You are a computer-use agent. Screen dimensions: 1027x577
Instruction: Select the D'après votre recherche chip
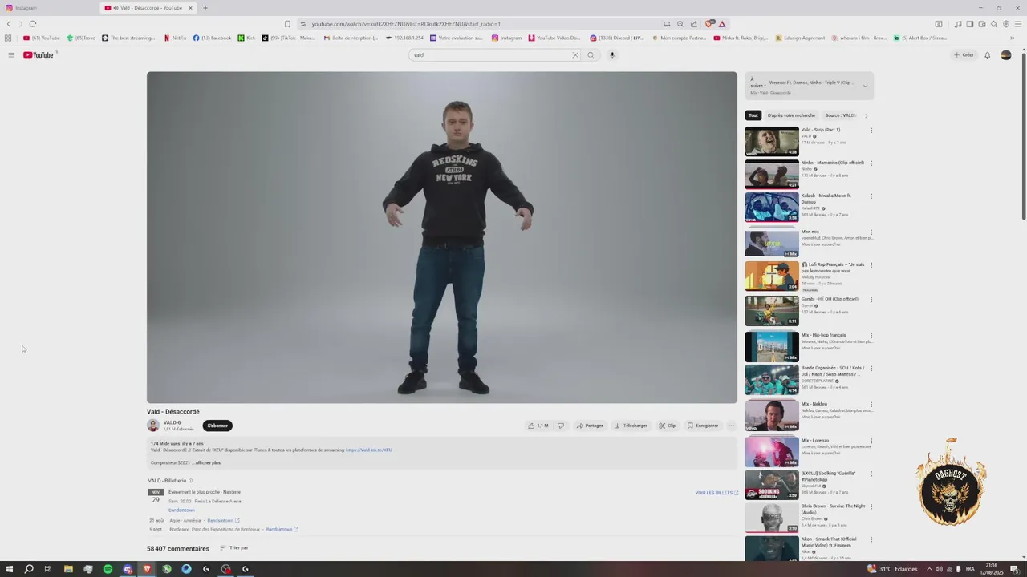click(x=791, y=115)
